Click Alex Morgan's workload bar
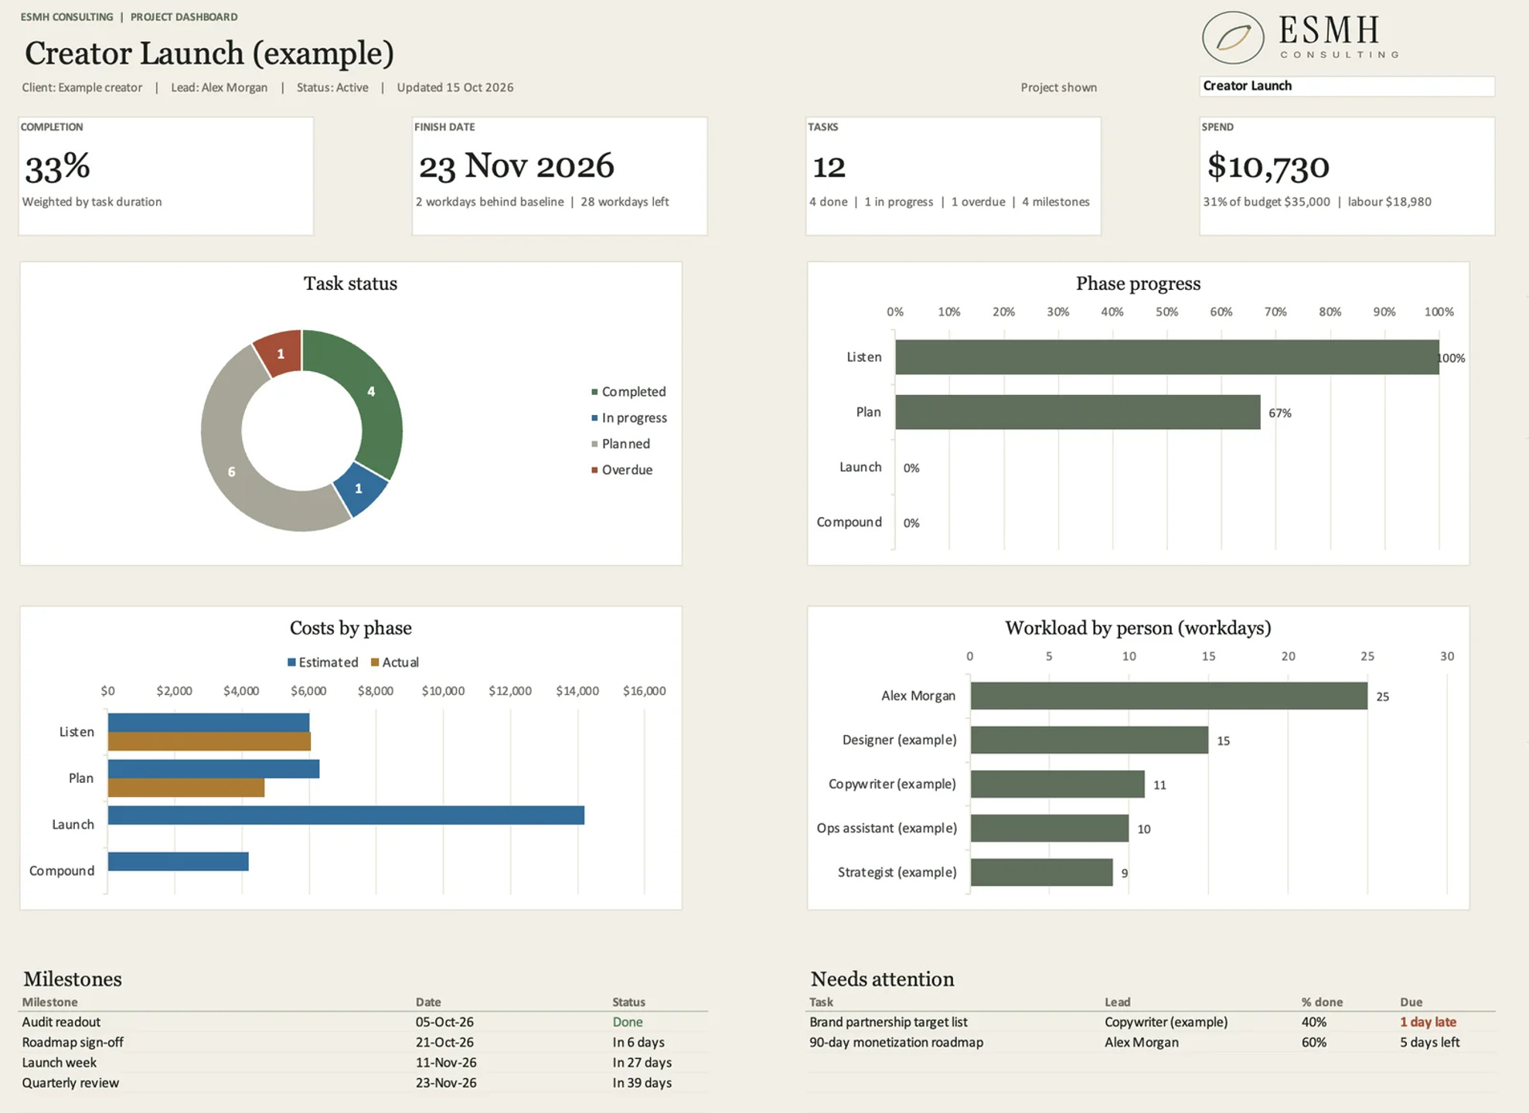 1169,696
